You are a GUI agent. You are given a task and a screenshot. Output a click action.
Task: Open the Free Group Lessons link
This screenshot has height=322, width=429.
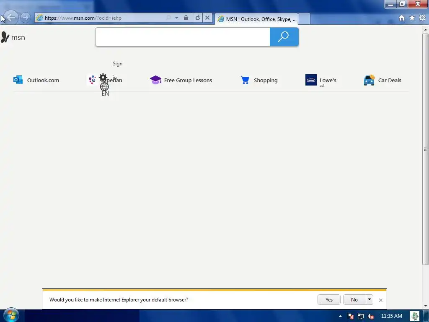pos(188,80)
